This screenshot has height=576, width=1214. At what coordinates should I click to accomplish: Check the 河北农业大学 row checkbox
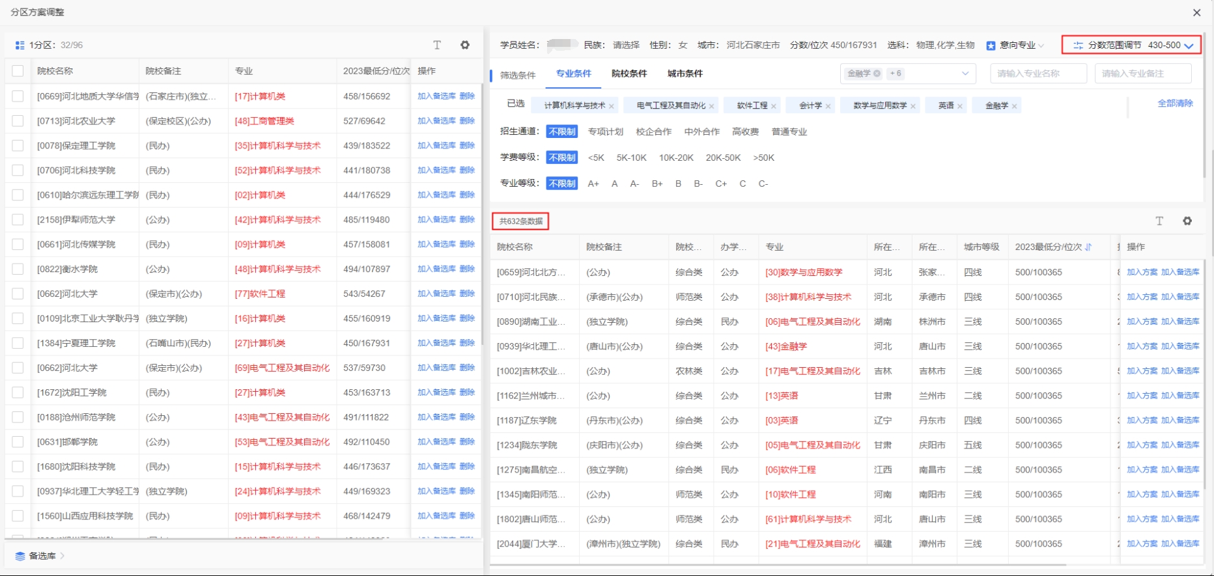[x=18, y=120]
